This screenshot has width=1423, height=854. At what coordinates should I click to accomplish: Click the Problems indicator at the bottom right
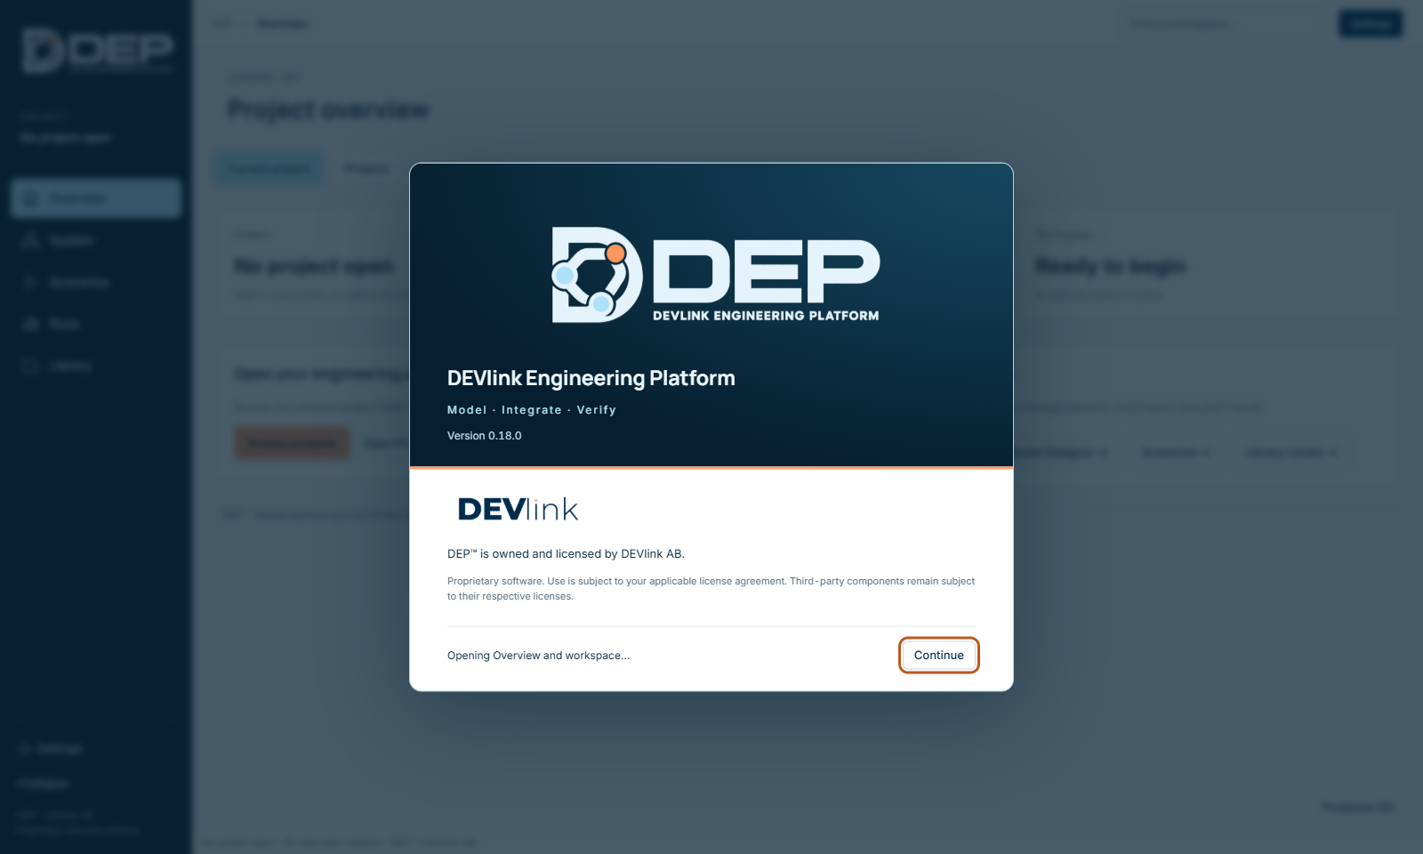pyautogui.click(x=1358, y=807)
